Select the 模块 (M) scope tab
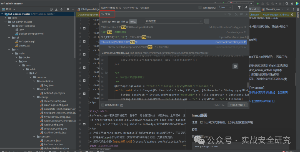The image size is (300, 152). pyautogui.click(x=116, y=22)
